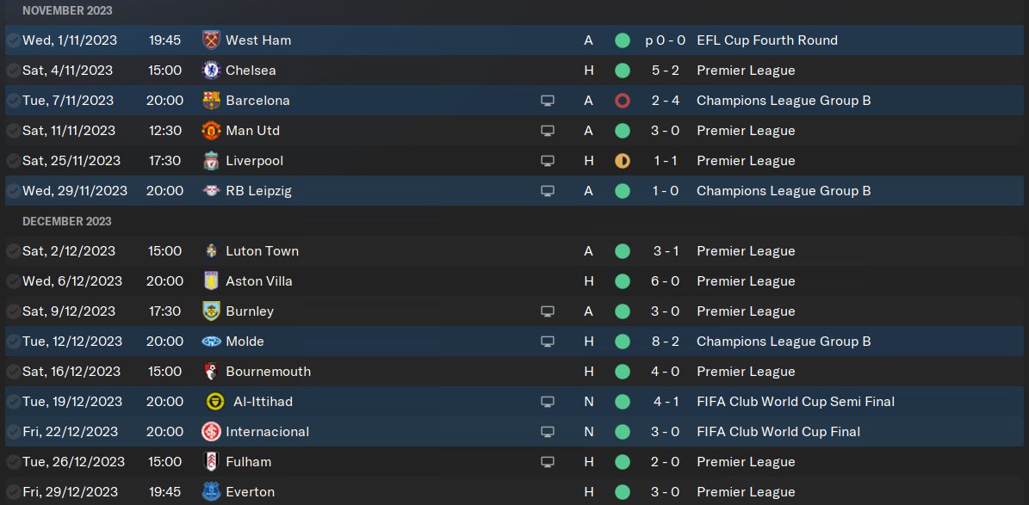The image size is (1029, 505).
Task: Click checkmark icon beside West Ham fixture
Action: 13,40
